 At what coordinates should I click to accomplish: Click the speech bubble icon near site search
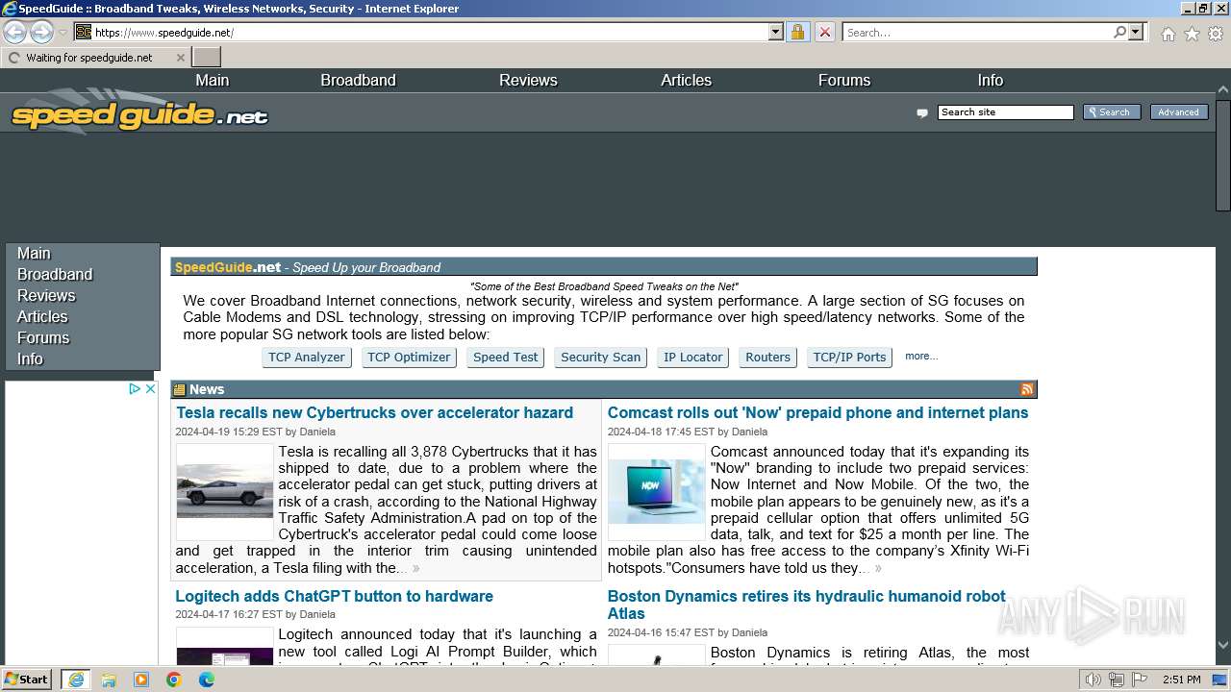point(922,113)
